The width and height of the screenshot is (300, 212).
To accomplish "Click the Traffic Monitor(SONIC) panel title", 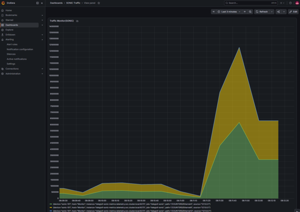I will click(62, 21).
